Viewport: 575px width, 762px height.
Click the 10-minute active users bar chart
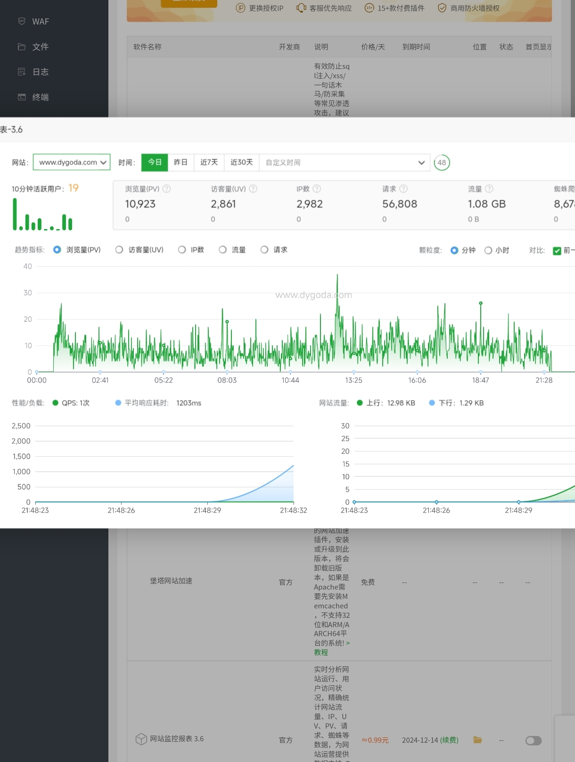click(42, 214)
